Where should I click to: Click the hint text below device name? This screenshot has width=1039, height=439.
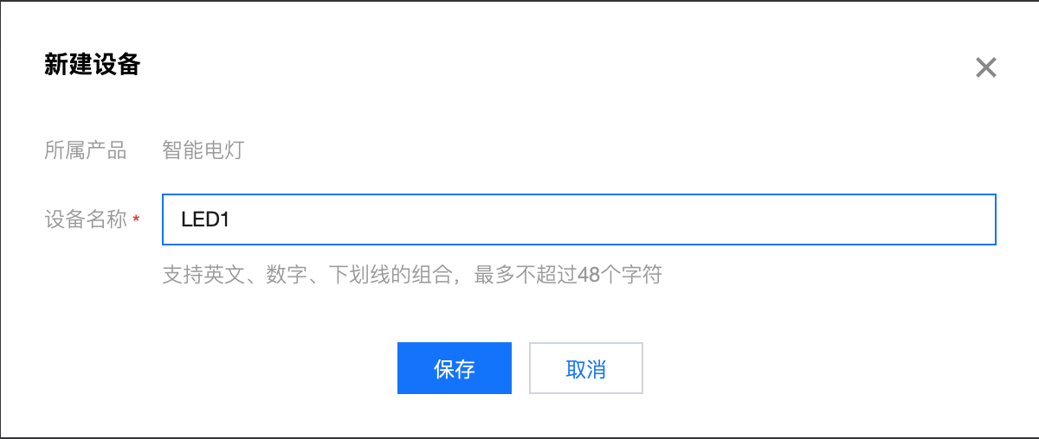tap(412, 276)
